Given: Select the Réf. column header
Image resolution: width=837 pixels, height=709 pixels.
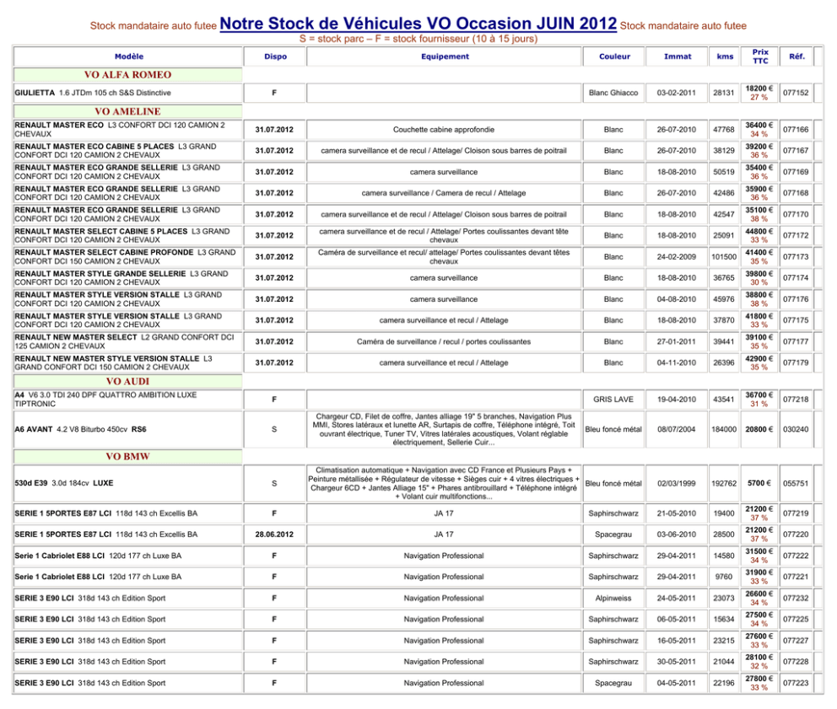Looking at the screenshot, I should [x=796, y=56].
